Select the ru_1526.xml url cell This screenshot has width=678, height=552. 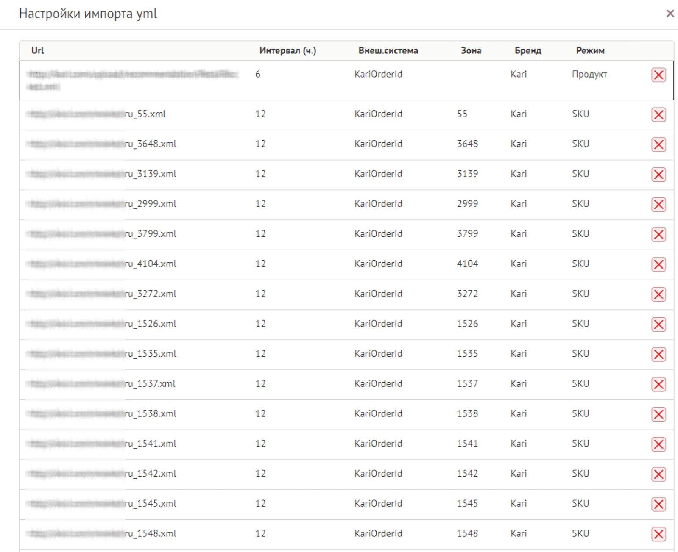click(x=102, y=324)
